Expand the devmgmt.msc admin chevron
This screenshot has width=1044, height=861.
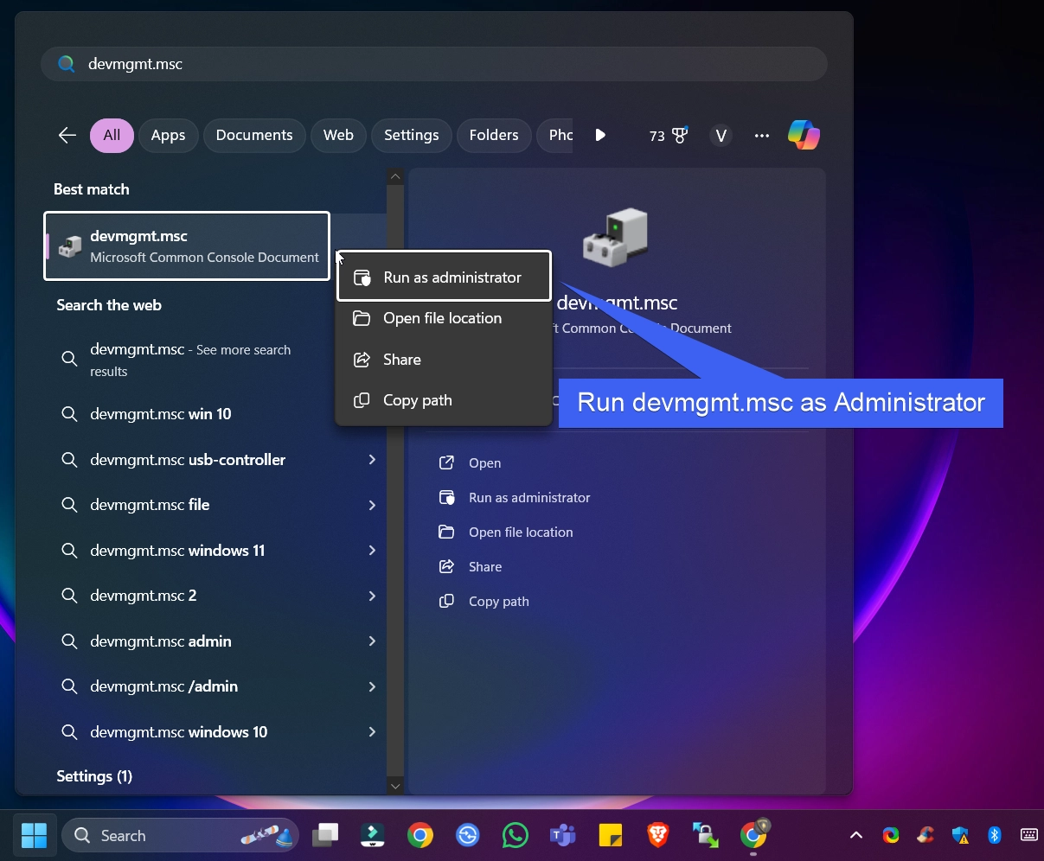372,641
